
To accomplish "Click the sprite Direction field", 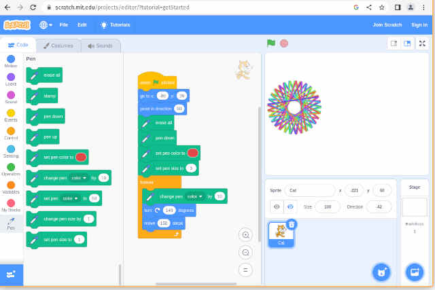I will pyautogui.click(x=379, y=207).
